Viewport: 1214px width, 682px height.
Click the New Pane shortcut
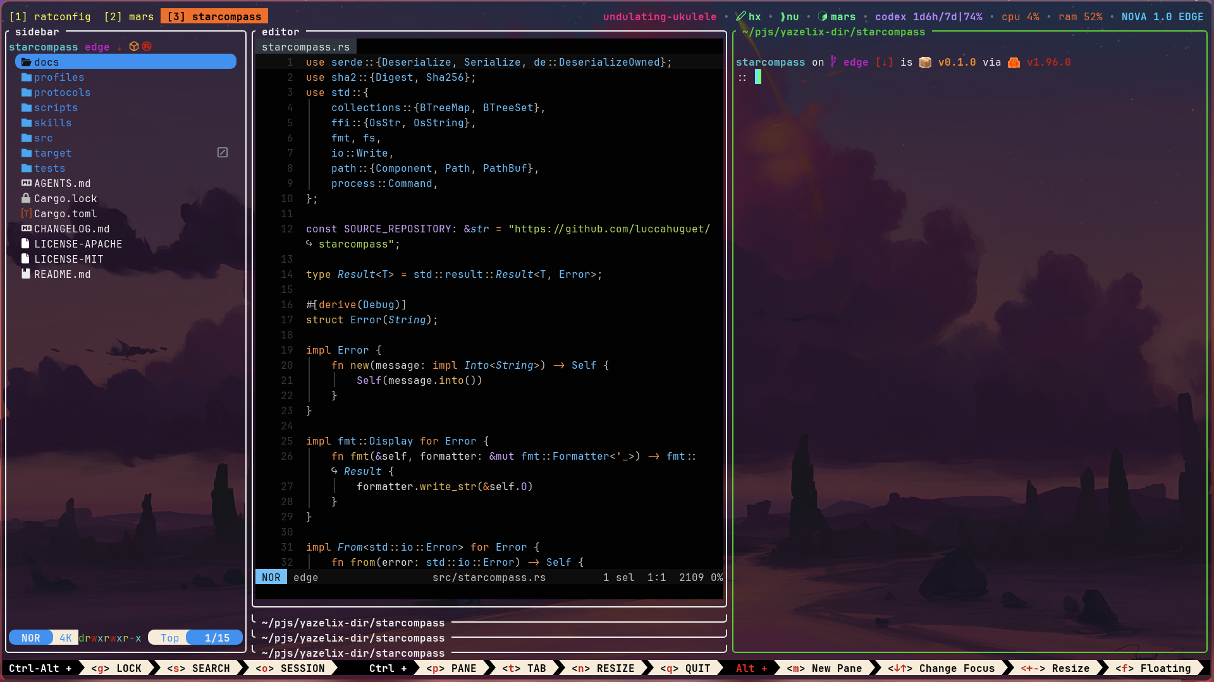point(825,668)
